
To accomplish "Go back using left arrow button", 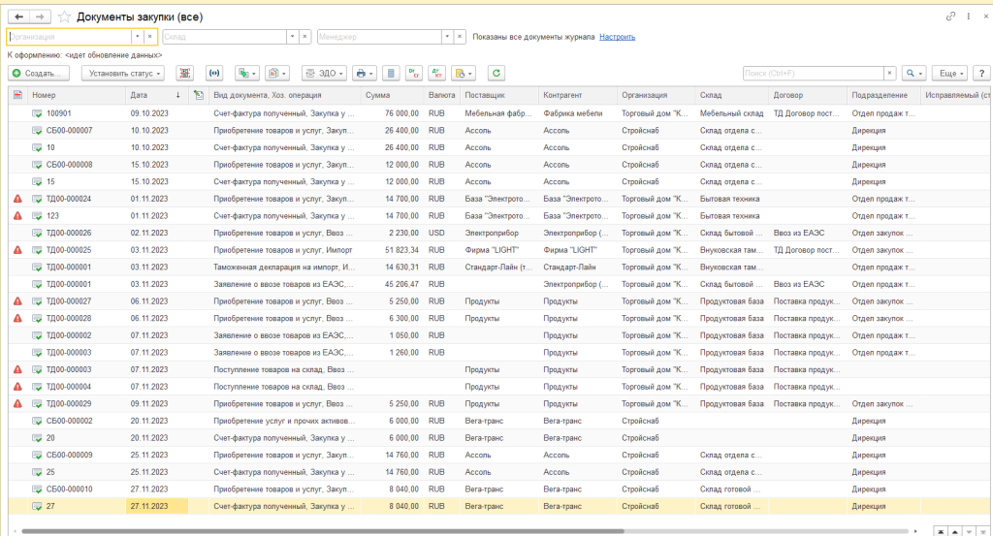I will click(x=16, y=17).
